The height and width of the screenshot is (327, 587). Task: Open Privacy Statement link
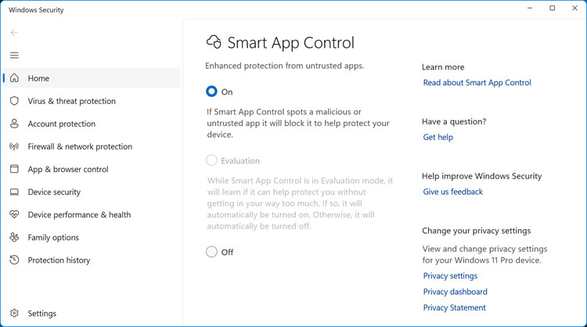tap(455, 307)
